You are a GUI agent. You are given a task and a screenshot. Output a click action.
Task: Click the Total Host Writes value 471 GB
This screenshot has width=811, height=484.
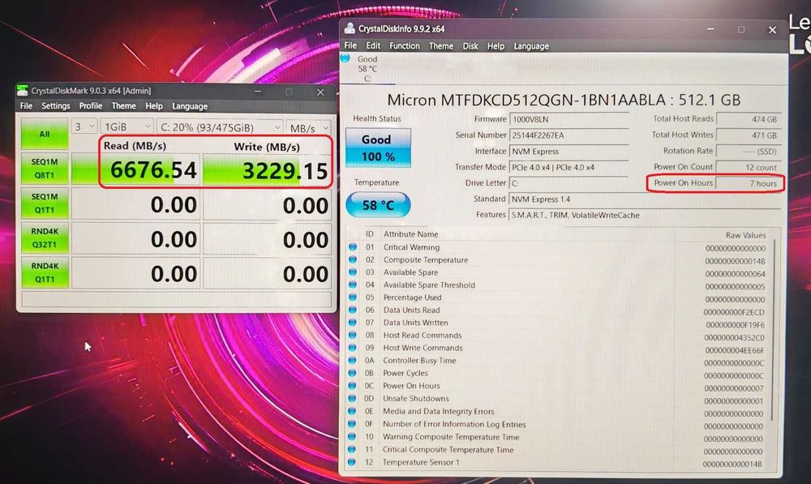click(x=749, y=135)
